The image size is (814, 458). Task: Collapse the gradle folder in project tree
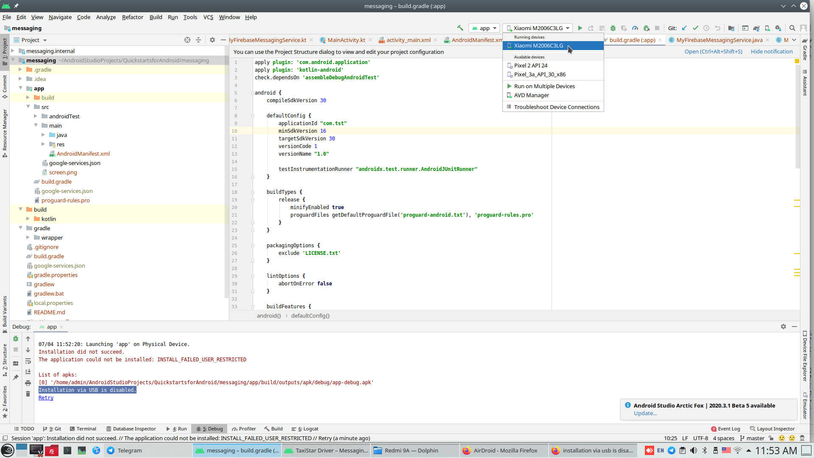(20, 228)
